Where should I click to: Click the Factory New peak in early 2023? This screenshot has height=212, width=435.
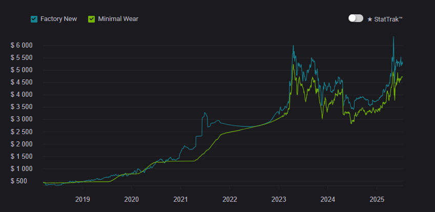(x=293, y=46)
